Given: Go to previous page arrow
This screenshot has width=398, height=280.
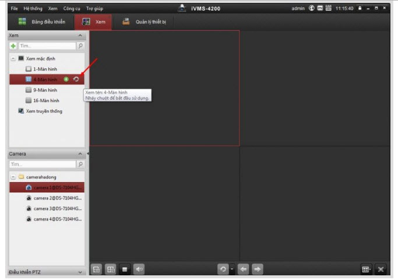Looking at the screenshot, I should [x=243, y=269].
